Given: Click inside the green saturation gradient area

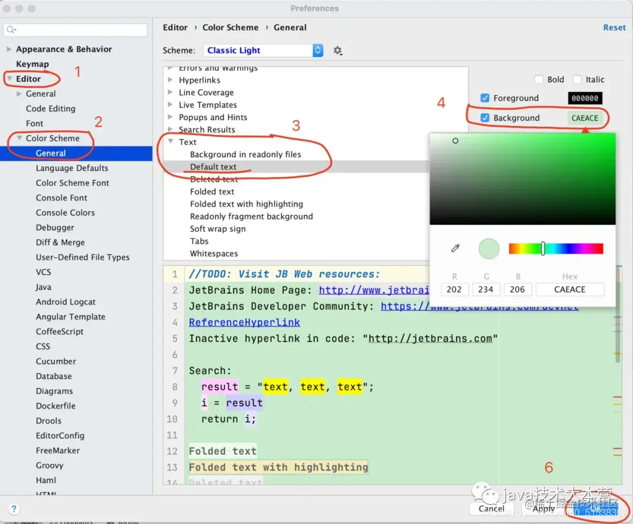Looking at the screenshot, I should click(522, 179).
